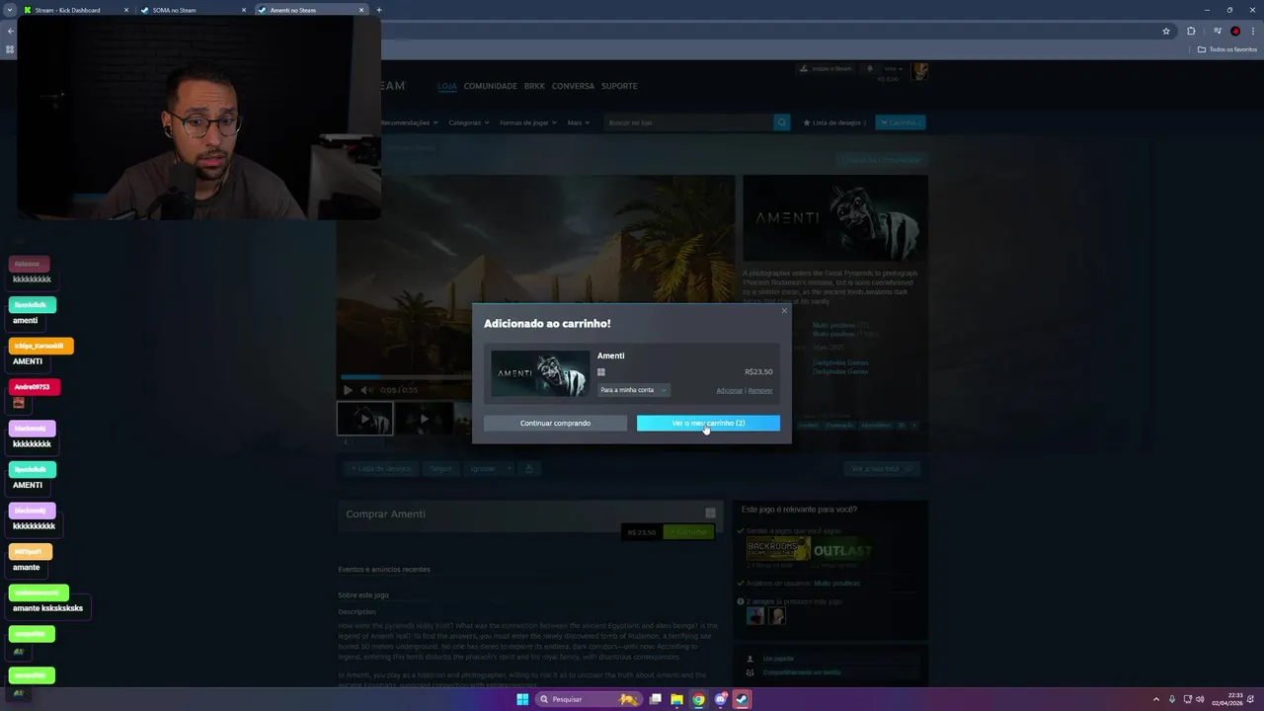The width and height of the screenshot is (1264, 711).
Task: Bookmark this page with star icon
Action: (x=1166, y=31)
